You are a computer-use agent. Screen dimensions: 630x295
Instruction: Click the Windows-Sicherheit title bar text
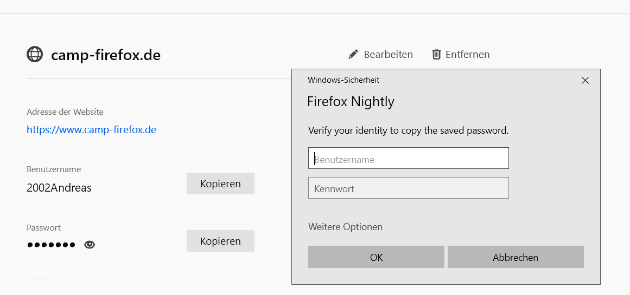(x=343, y=80)
